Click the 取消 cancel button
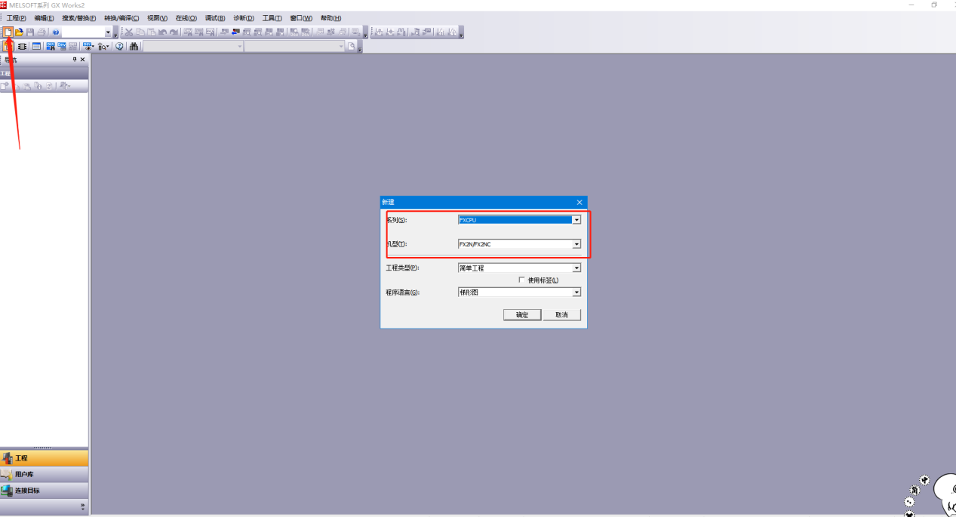 561,315
